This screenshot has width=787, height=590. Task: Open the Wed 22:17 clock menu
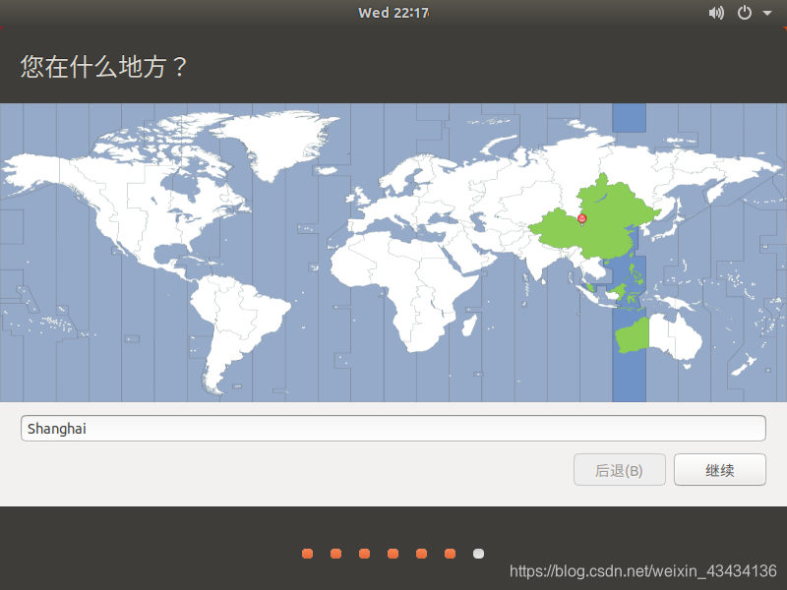pos(393,13)
